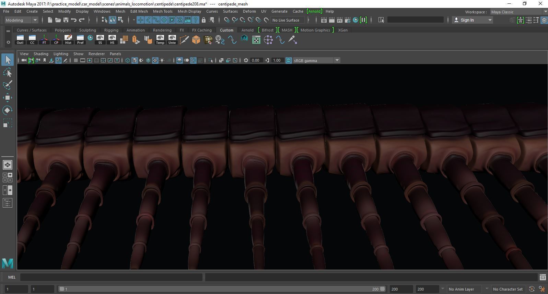Click the No Live Surface field
Screen dimensions: 548x294
[288, 20]
